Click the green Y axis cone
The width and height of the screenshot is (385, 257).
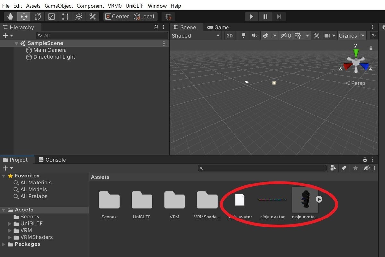[x=355, y=53]
